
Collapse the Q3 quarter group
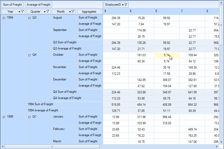pyautogui.click(x=29, y=18)
